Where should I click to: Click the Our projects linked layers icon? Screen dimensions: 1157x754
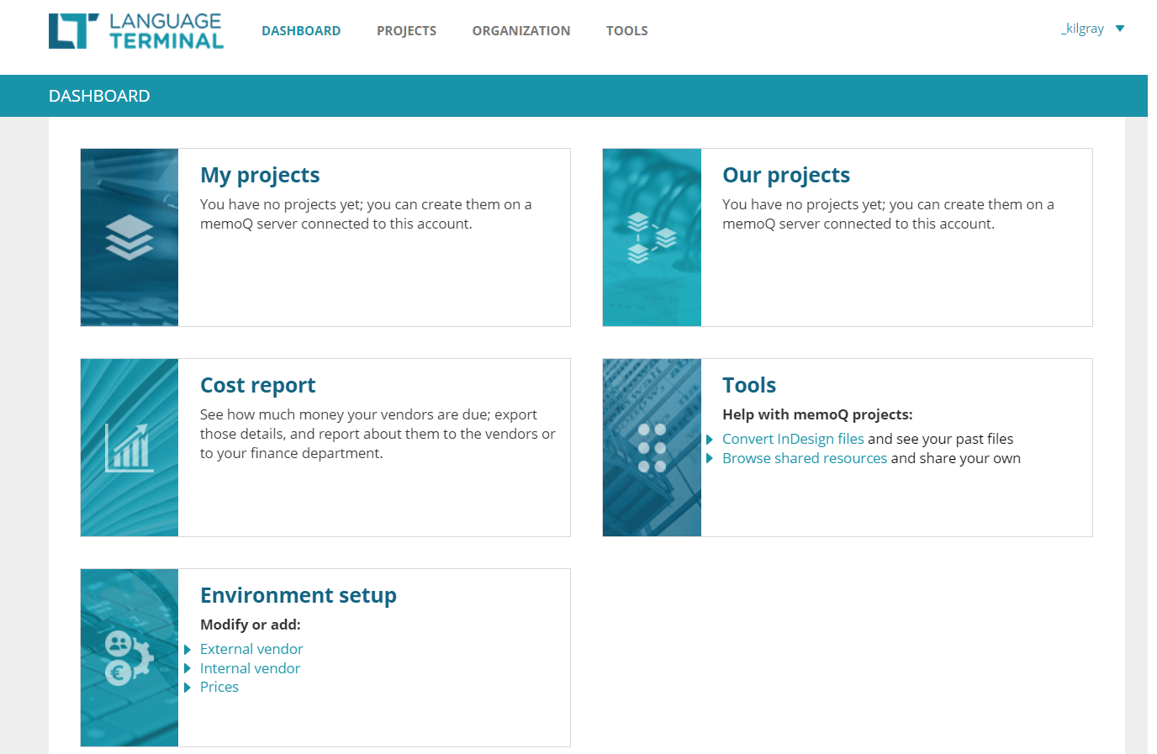point(652,237)
